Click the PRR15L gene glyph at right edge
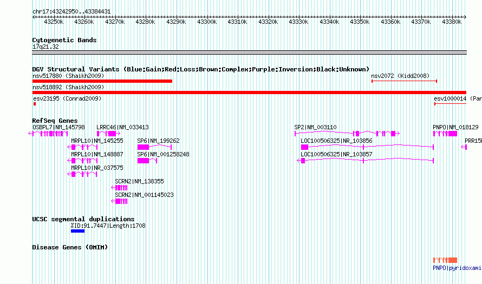Viewport: 482px width, 284px height. pos(464,147)
